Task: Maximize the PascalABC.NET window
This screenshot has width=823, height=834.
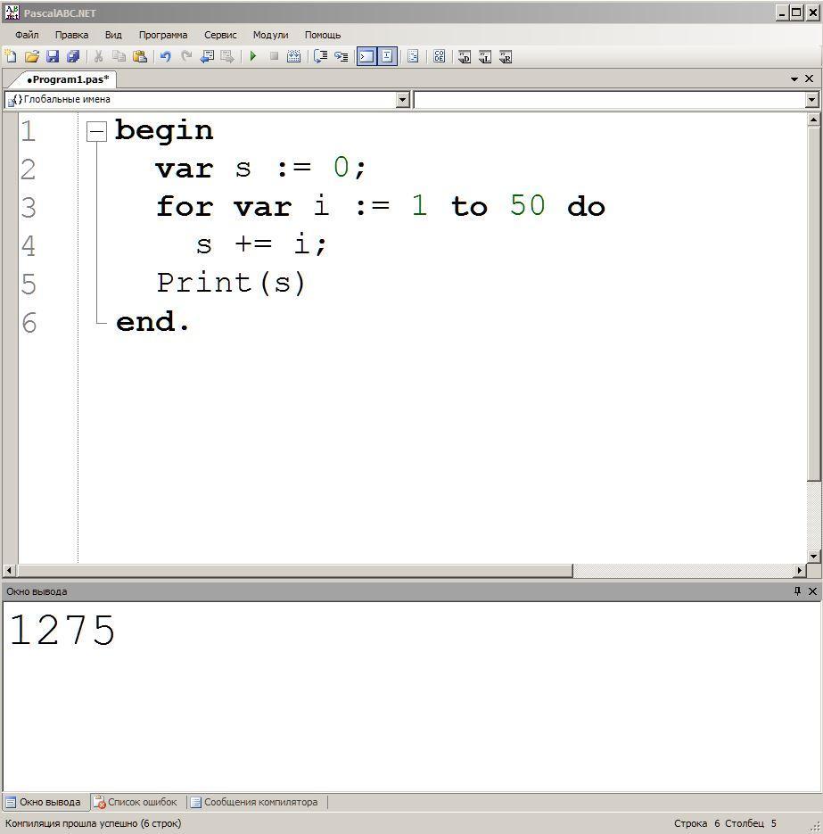Action: pyautogui.click(x=796, y=12)
